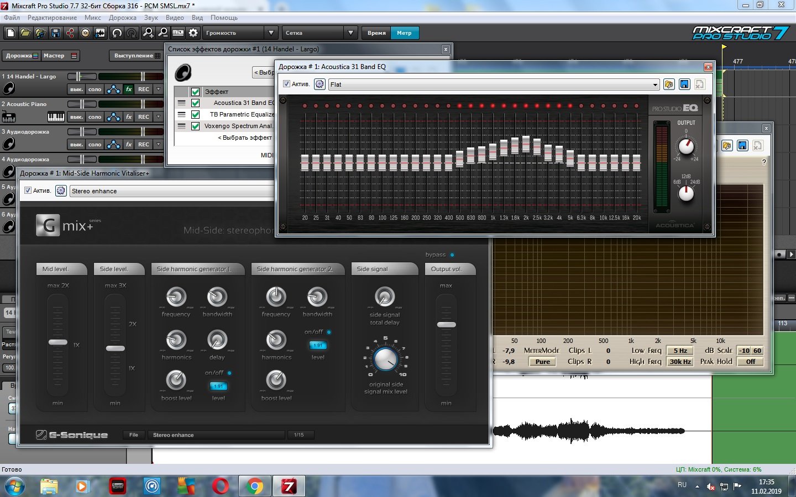
Task: Arm REC on track 3 Аудиодорожка
Action: point(144,144)
